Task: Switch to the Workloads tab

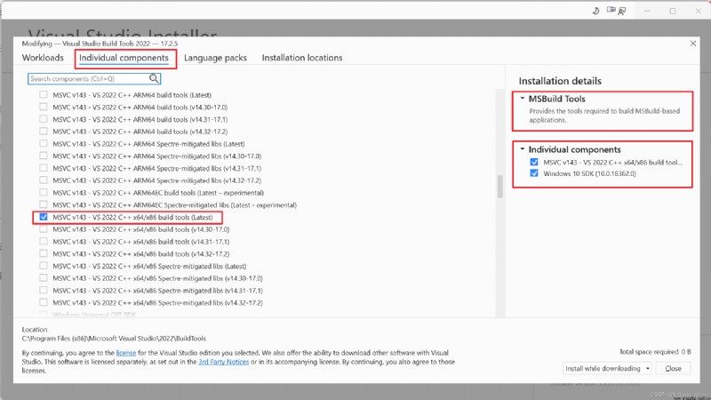Action: click(43, 58)
